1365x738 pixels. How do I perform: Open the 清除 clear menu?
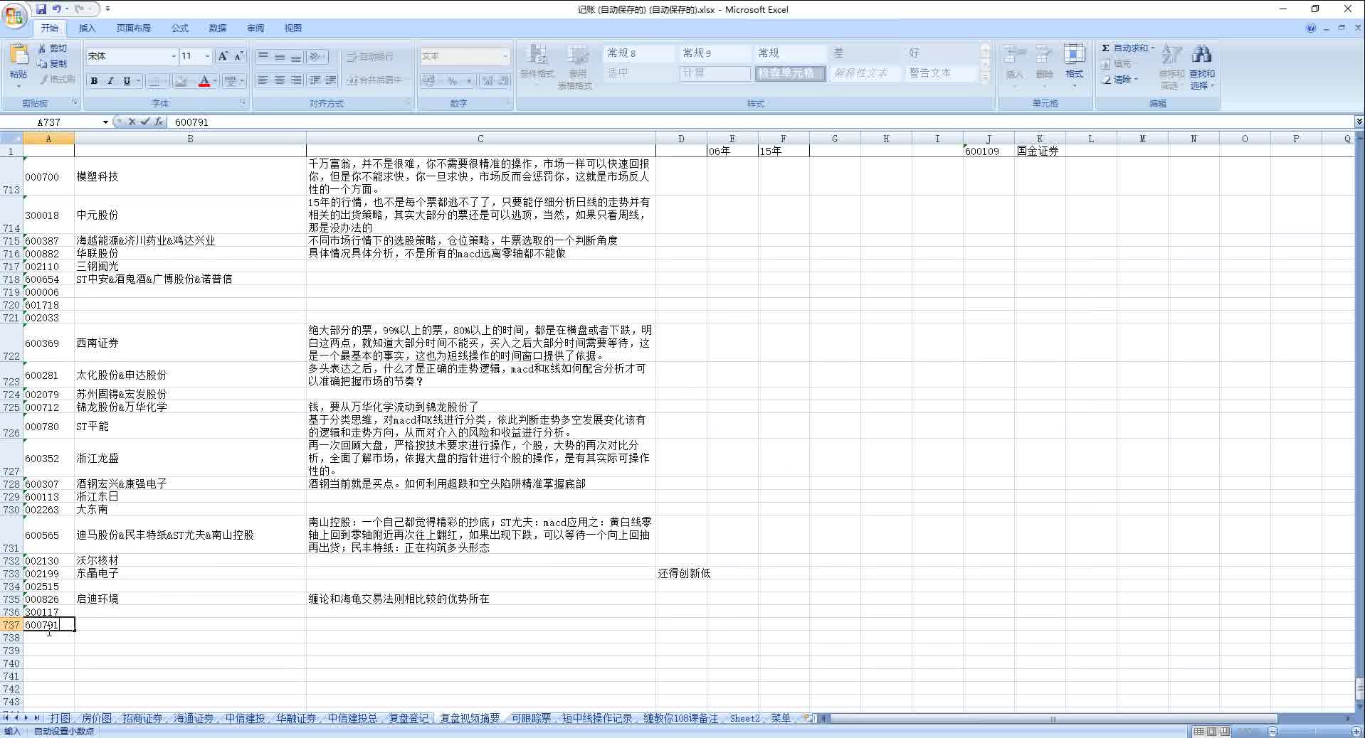coord(1121,80)
